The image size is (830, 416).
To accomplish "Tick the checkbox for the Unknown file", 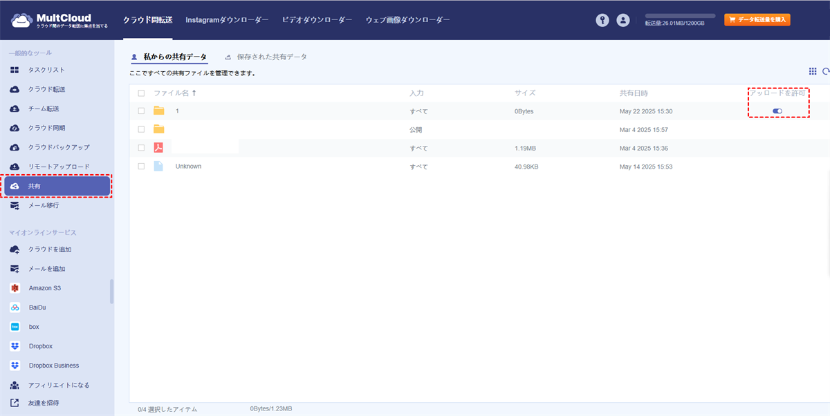I will click(x=141, y=167).
